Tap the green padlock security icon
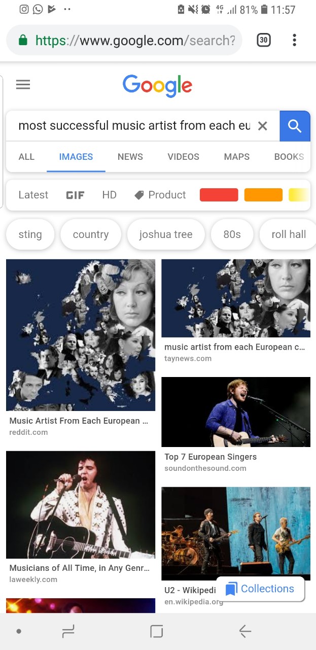Image resolution: width=316 pixels, height=650 pixels. 23,40
